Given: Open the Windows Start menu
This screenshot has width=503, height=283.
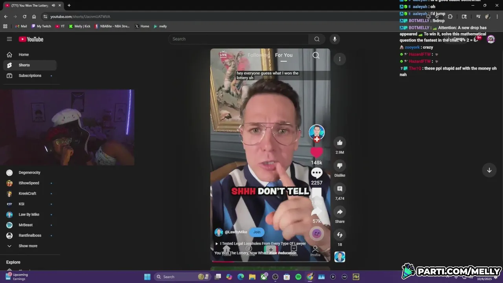Looking at the screenshot, I should [x=147, y=277].
